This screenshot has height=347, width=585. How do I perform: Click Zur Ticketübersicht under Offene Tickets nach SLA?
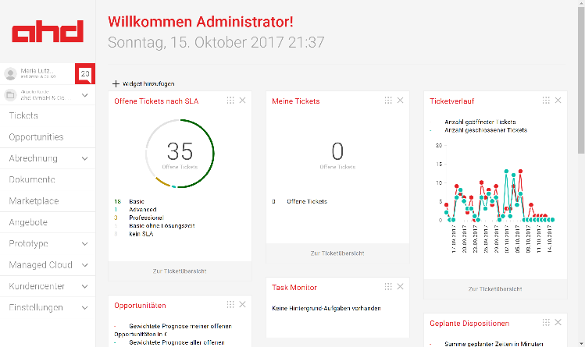(x=180, y=271)
